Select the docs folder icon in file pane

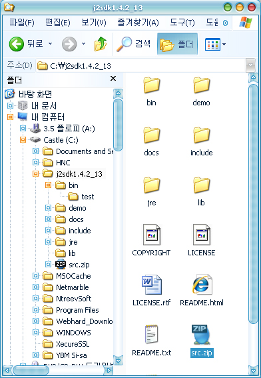coord(151,135)
